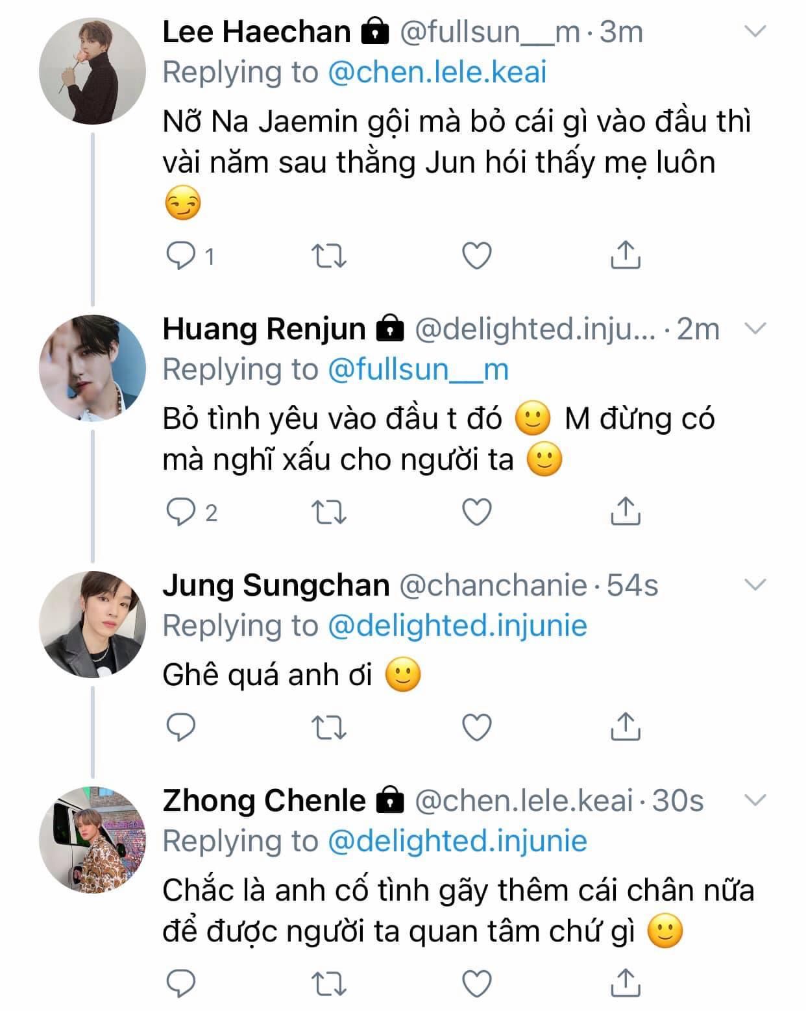Open Jung Sungchan's profile name
Viewport: 806px width, 1011px height.
[x=276, y=585]
